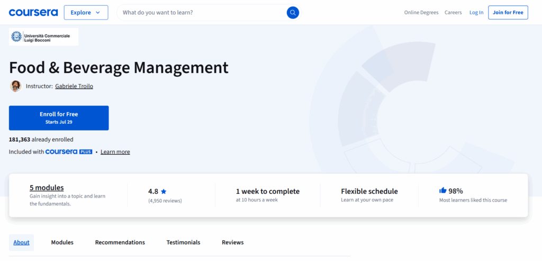Click '181,363 already enrolled' text
Image resolution: width=542 pixels, height=261 pixels.
coord(41,139)
